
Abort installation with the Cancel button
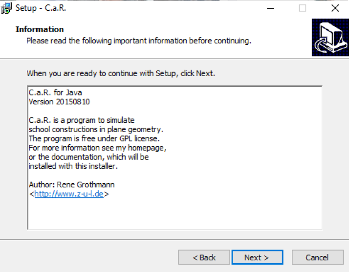[x=318, y=257]
